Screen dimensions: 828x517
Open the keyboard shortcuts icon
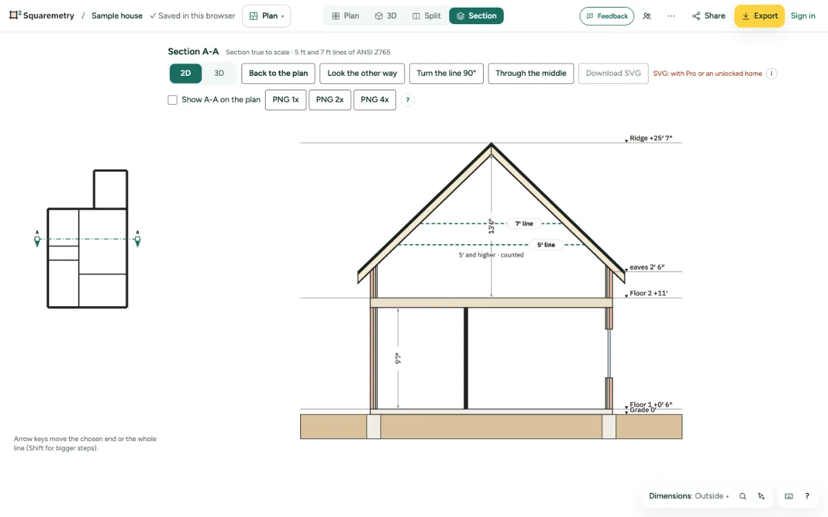click(x=789, y=496)
